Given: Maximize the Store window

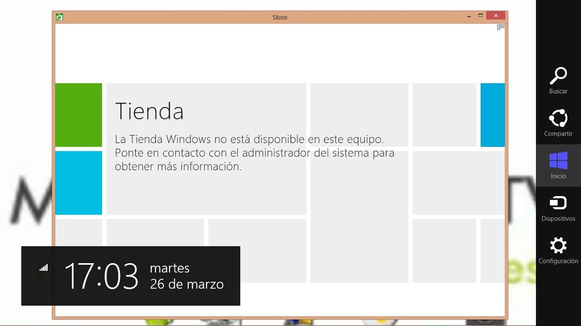Looking at the screenshot, I should [x=480, y=16].
